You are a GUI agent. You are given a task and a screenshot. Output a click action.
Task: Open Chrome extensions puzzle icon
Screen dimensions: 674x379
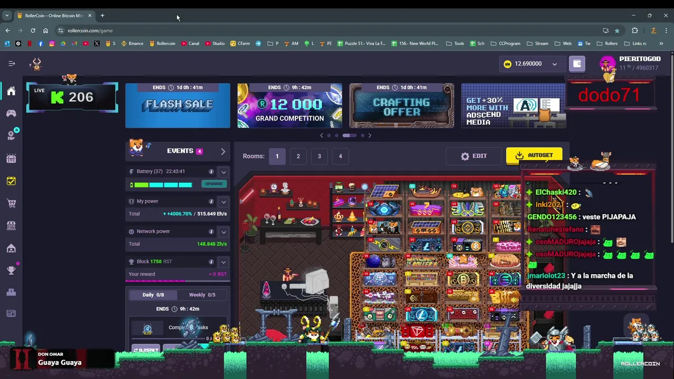click(635, 31)
